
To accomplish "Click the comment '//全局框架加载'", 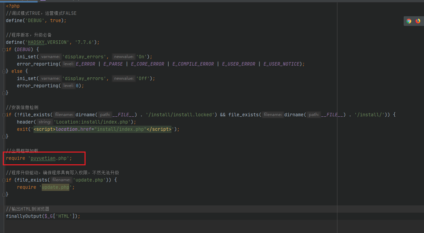I will click(22, 151).
